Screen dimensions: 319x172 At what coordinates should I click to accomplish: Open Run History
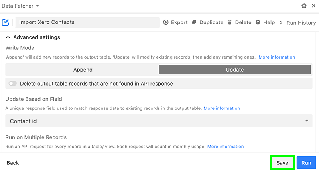coord(298,23)
